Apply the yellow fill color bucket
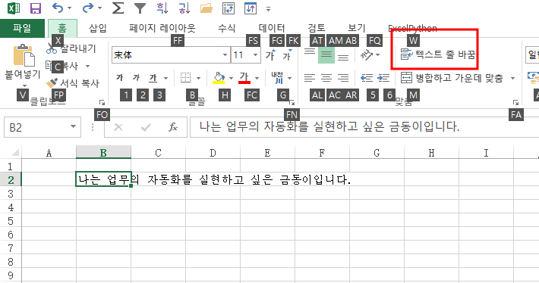 coord(219,78)
